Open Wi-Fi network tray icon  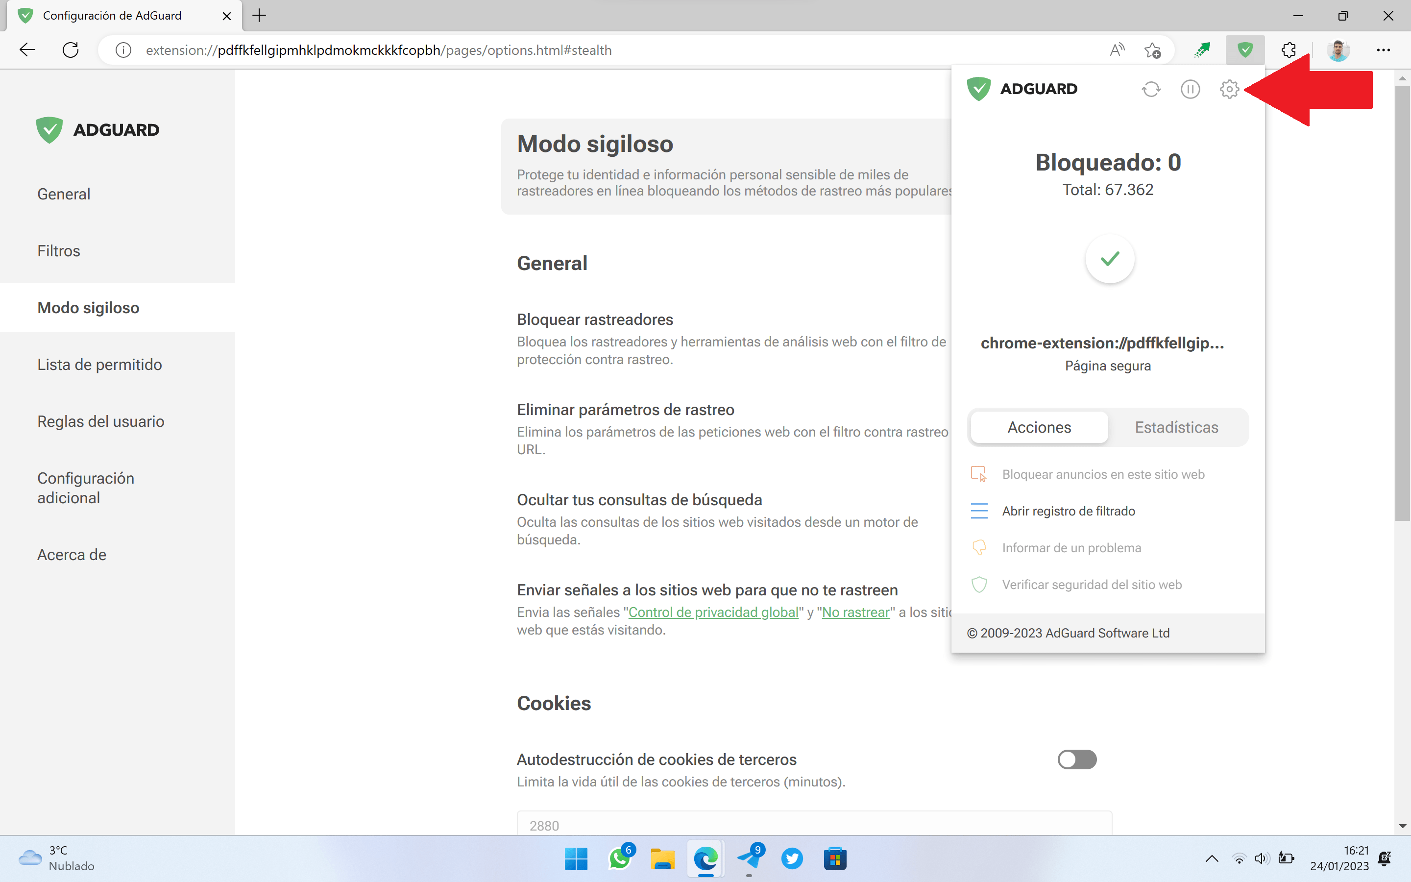click(x=1239, y=858)
